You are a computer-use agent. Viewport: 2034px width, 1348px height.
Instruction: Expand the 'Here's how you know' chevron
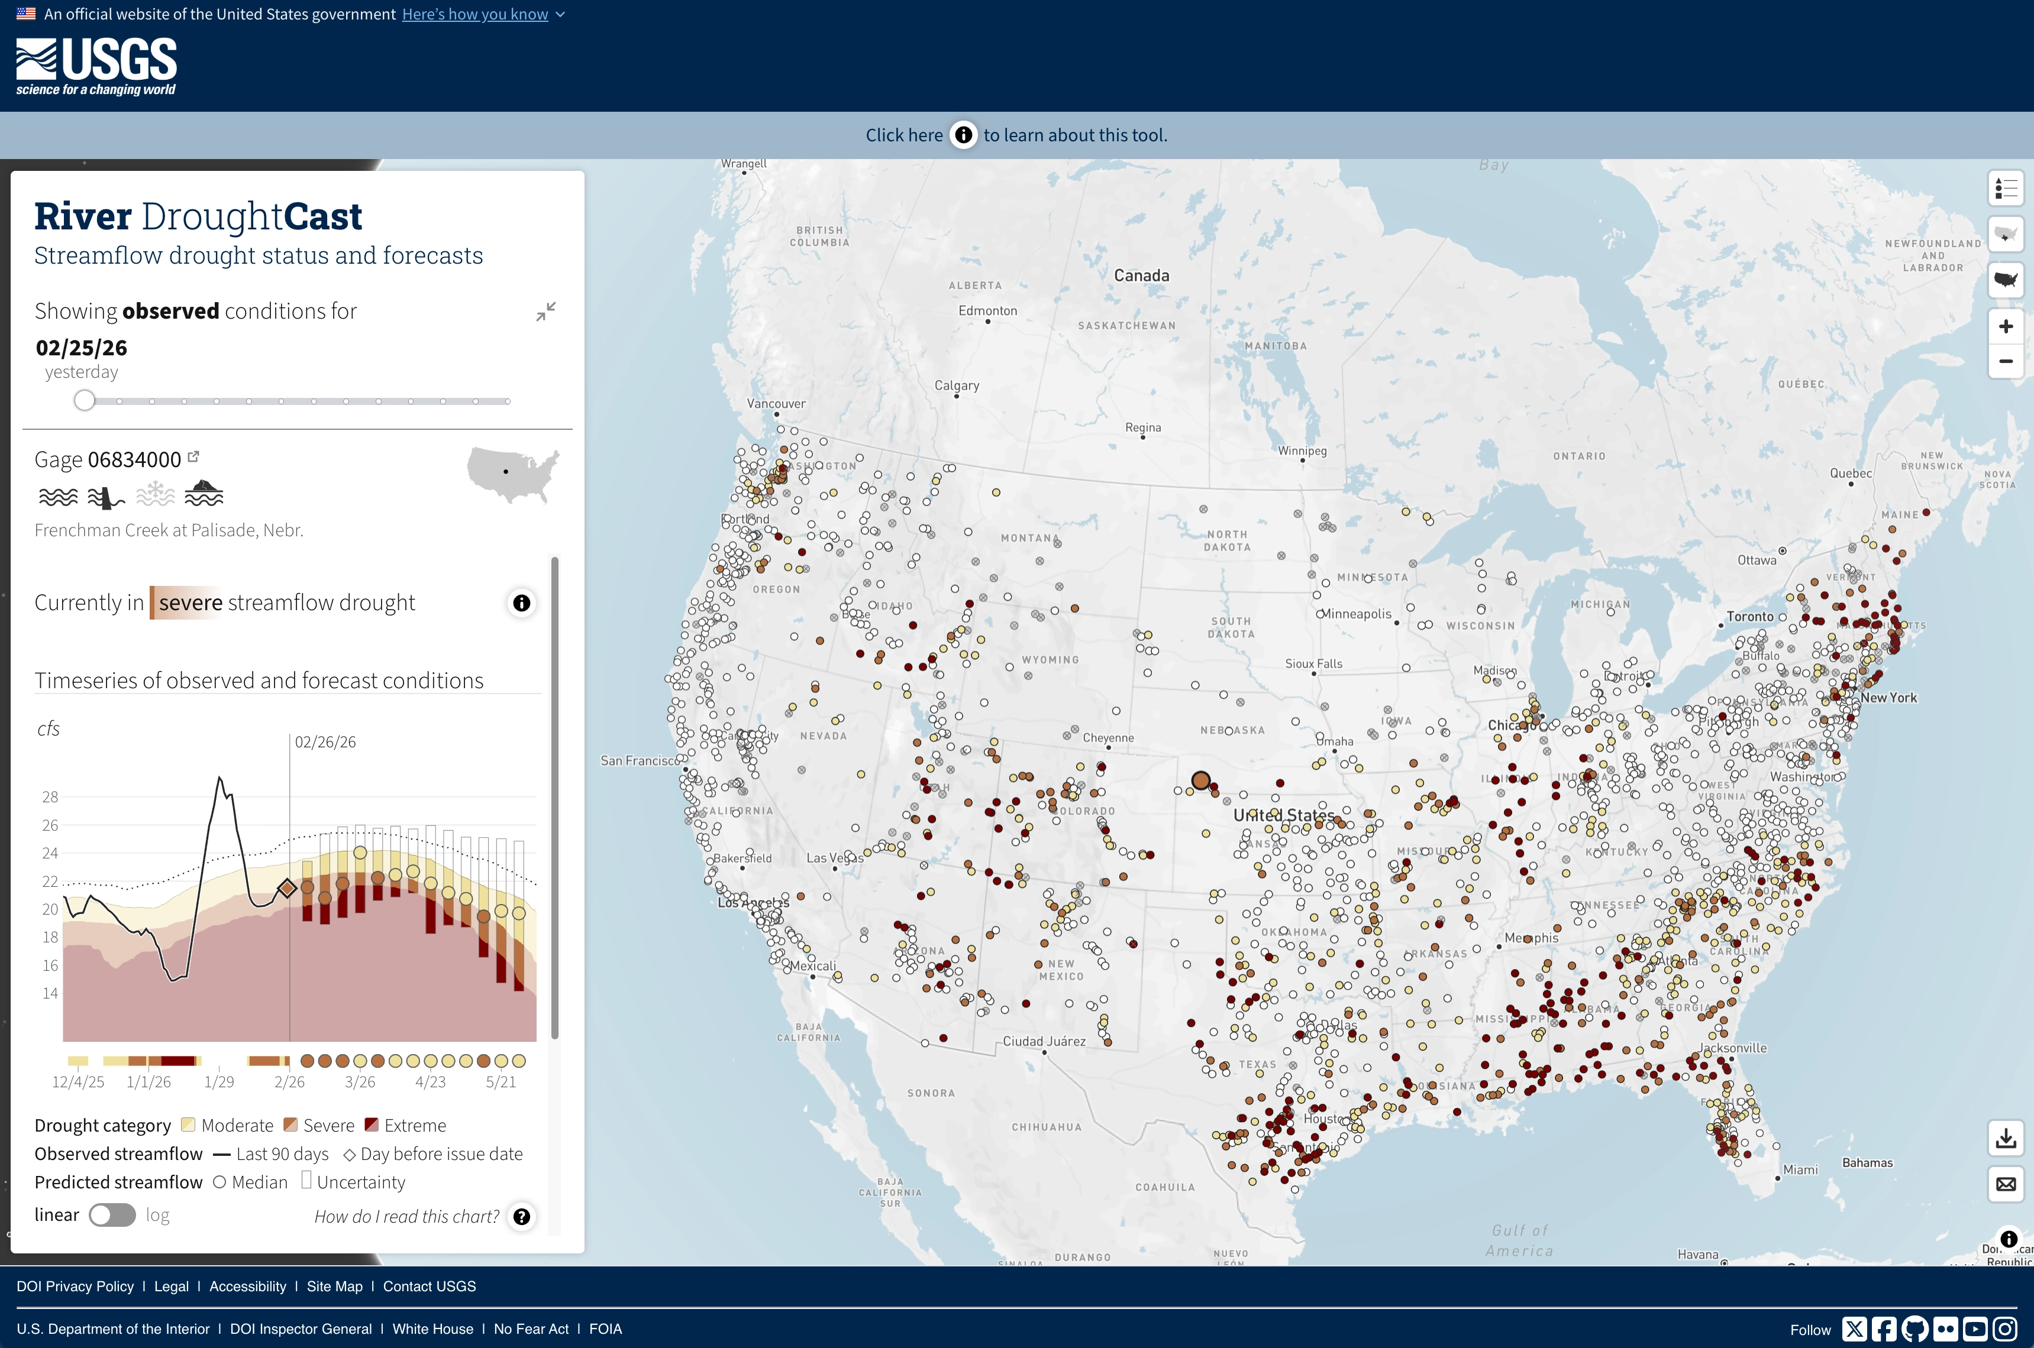560,15
